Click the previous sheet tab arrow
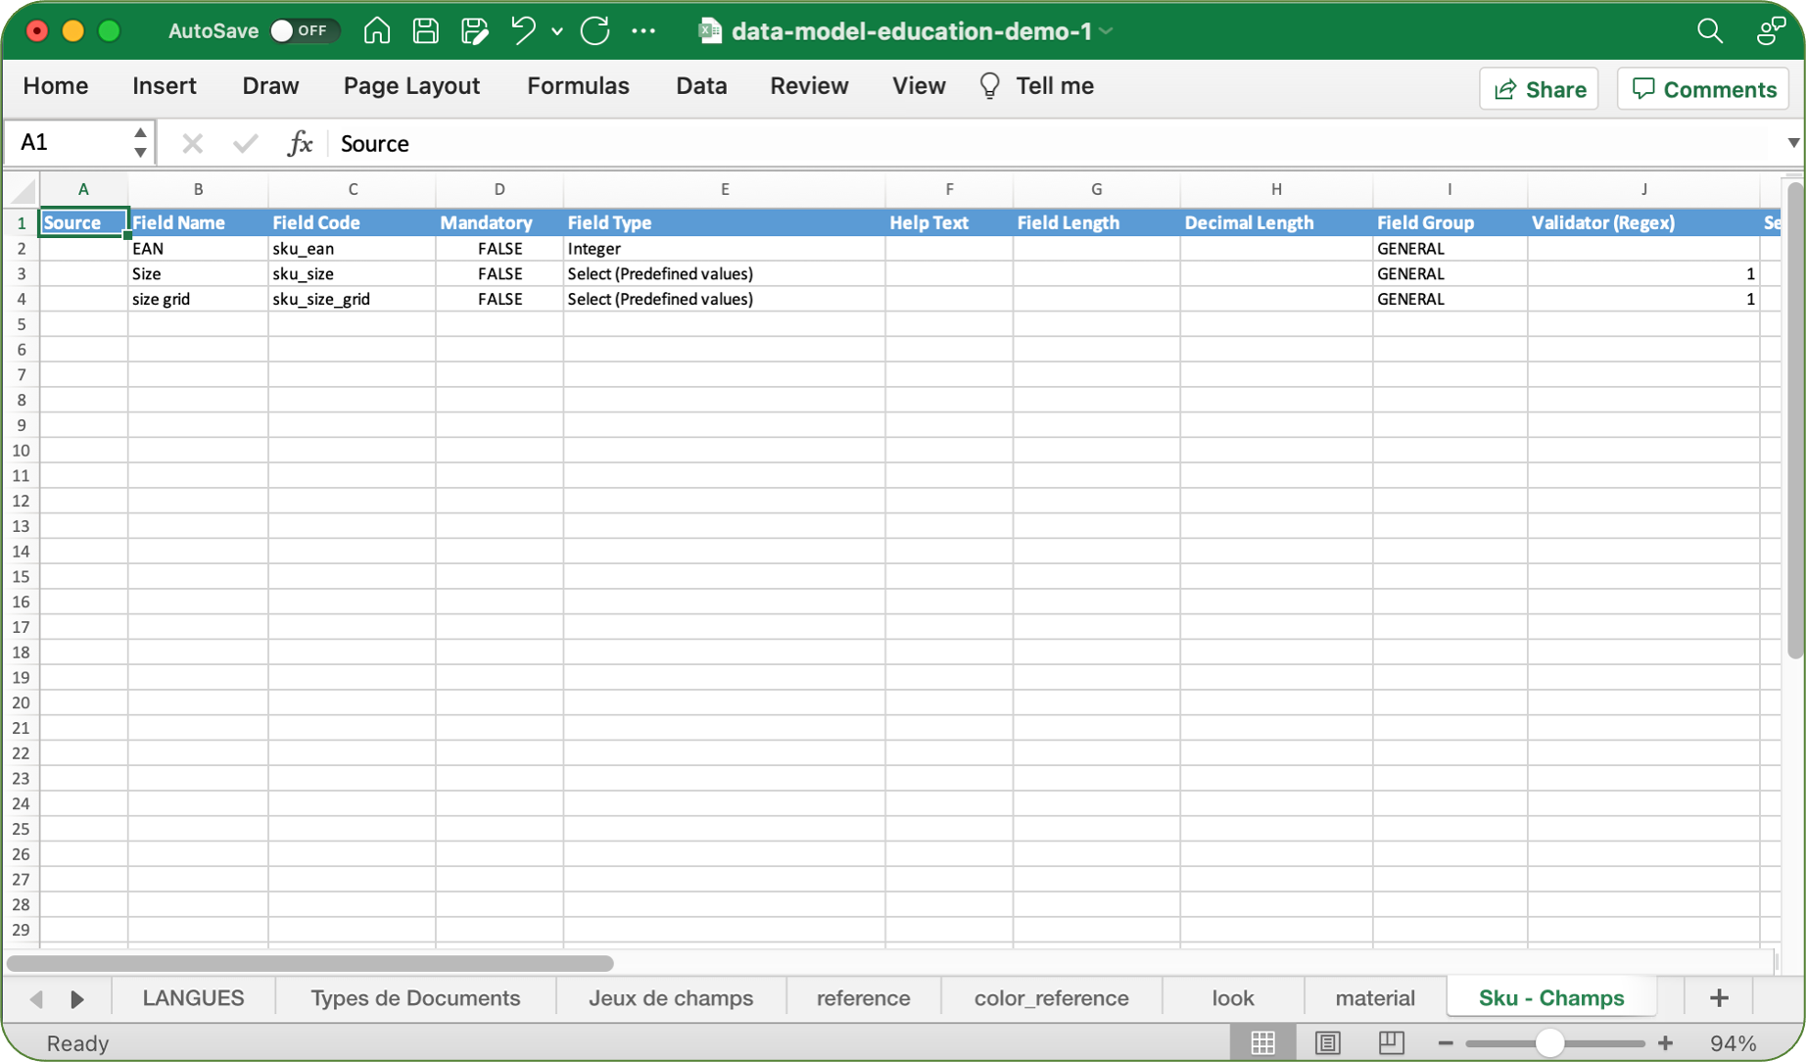 37,998
